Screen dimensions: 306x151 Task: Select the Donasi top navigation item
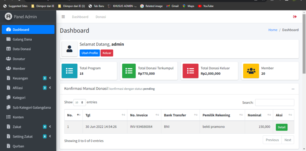tap(101, 17)
